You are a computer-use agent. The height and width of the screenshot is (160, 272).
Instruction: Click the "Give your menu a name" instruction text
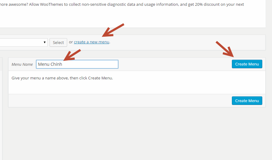(x=62, y=78)
